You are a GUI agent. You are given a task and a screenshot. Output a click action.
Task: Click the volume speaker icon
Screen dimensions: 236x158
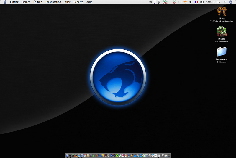click(x=190, y=2)
